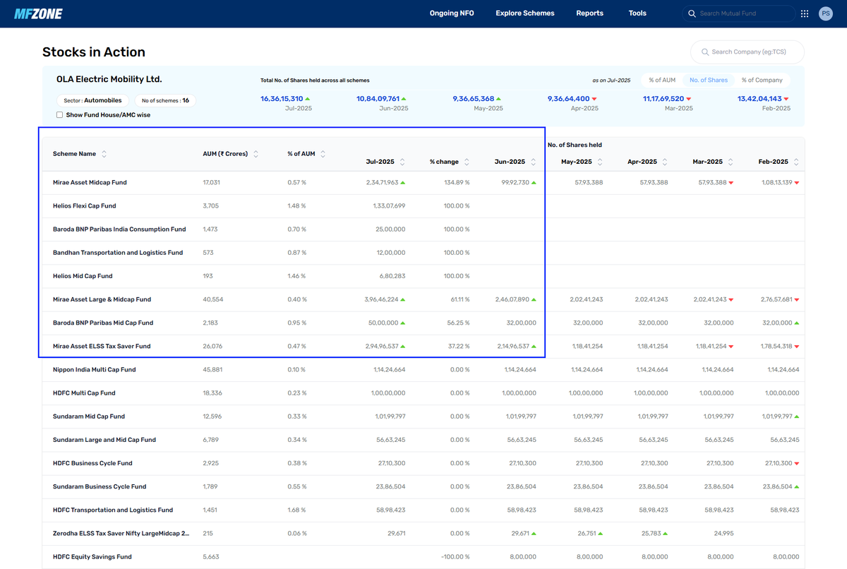Enable Show Fund House/AMC wise checkbox
Image resolution: width=847 pixels, height=569 pixels.
coord(59,115)
